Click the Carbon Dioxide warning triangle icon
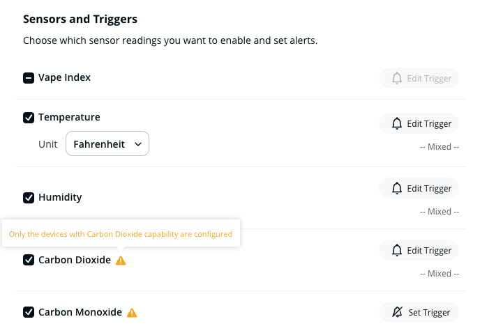 pos(121,261)
